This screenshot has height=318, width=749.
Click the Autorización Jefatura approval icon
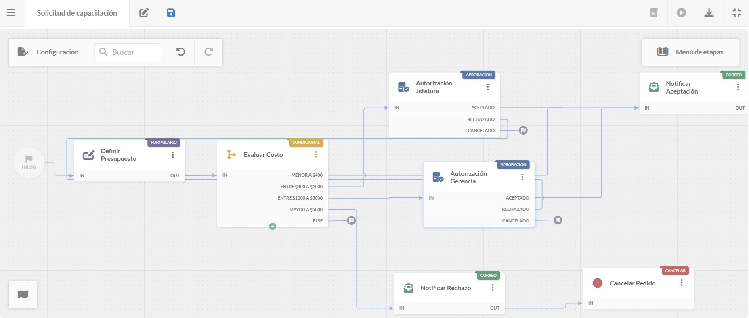[x=403, y=87]
